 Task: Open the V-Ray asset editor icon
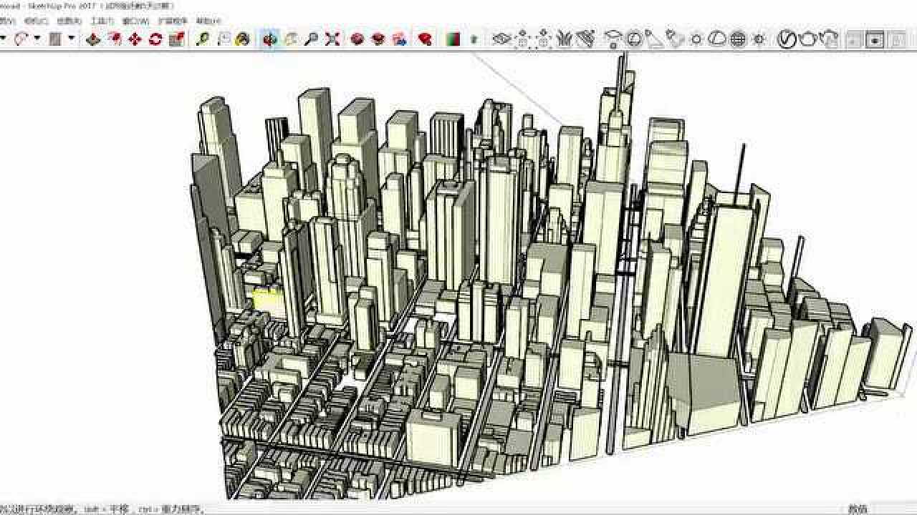click(787, 39)
